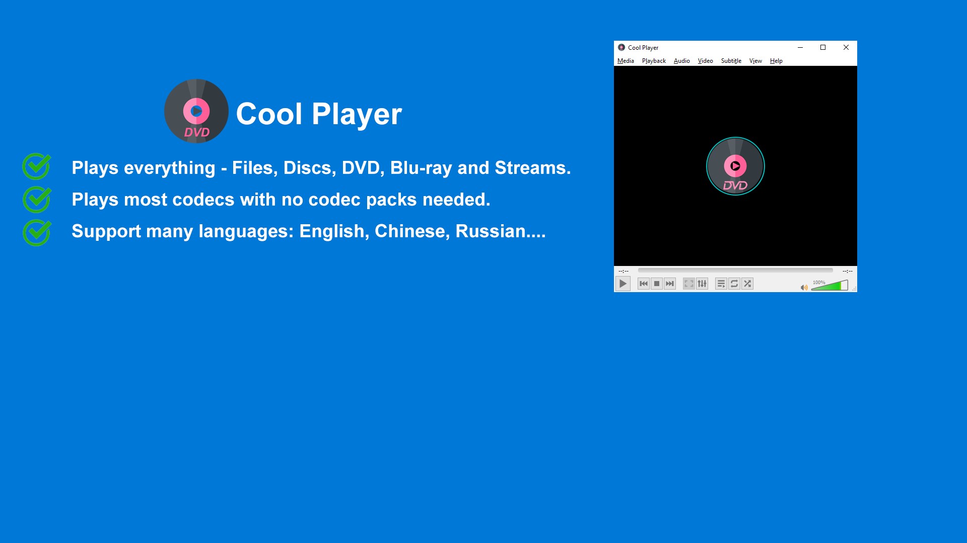This screenshot has width=967, height=543.
Task: Mute audio via speaker icon
Action: click(804, 288)
